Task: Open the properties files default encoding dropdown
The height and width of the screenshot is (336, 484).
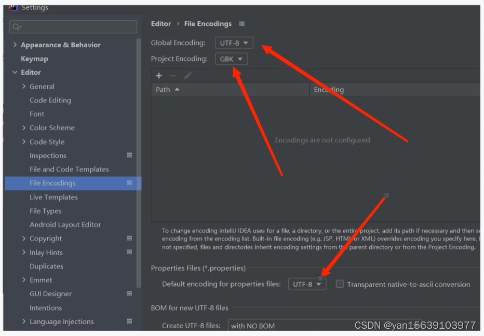Action: pos(307,284)
